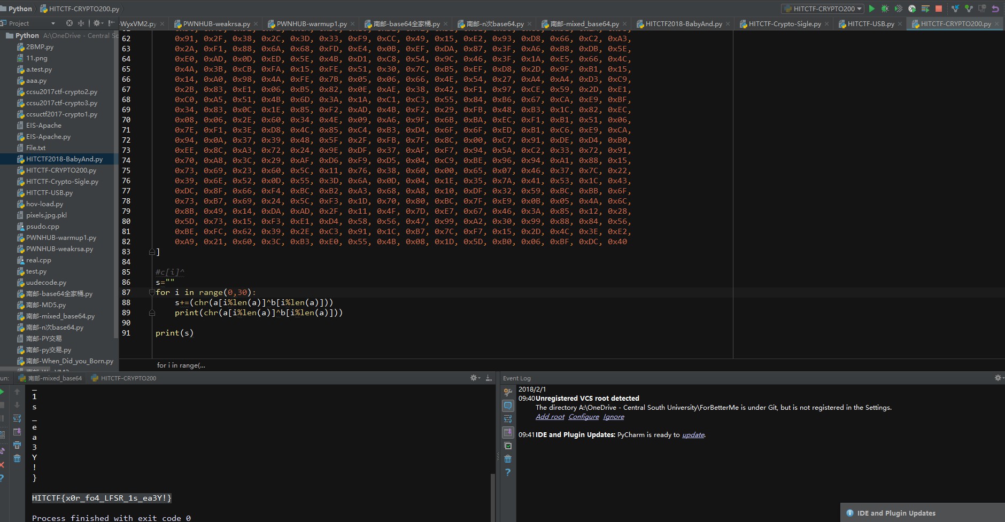Close the PWNHUB-weakrsa.py editor tab
1005x522 pixels.
click(256, 24)
